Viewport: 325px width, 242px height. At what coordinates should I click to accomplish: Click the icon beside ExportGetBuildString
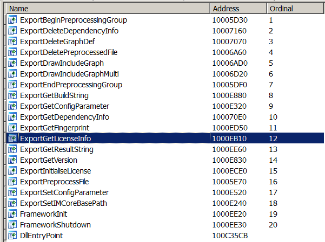click(12, 95)
